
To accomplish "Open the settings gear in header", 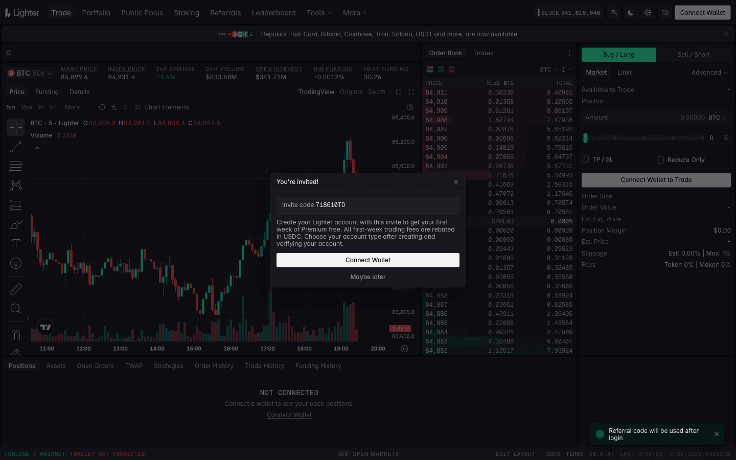I will click(648, 13).
